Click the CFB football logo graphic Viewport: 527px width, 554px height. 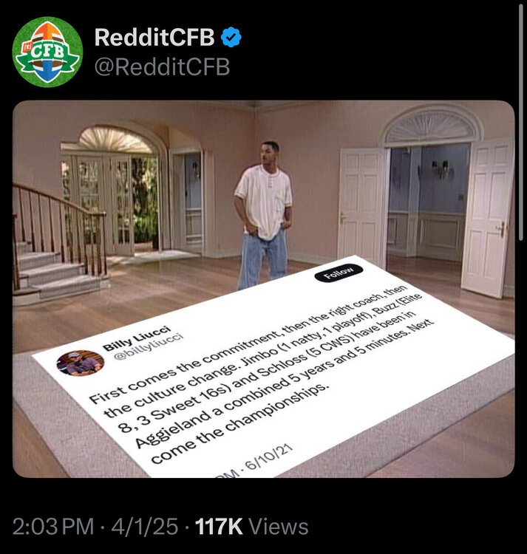(x=47, y=52)
